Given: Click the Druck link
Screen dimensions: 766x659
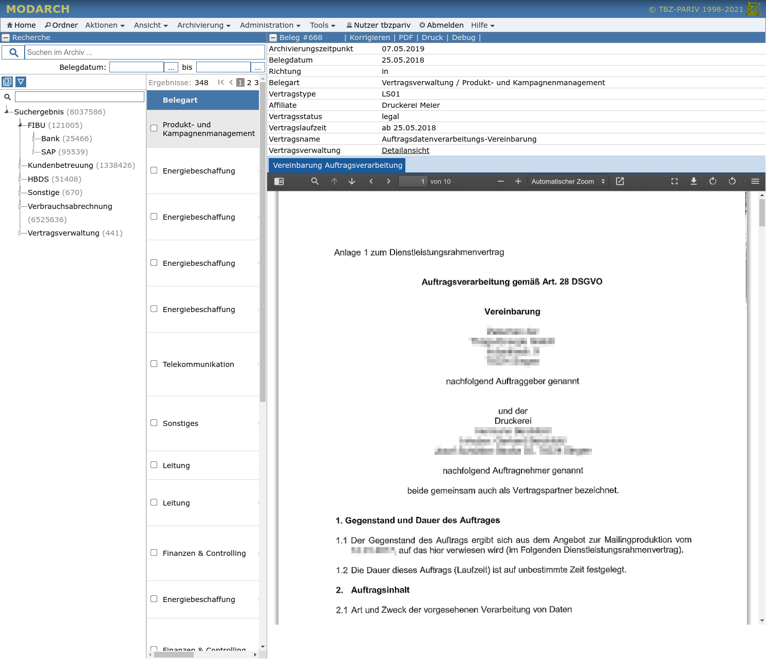Looking at the screenshot, I should click(x=432, y=37).
